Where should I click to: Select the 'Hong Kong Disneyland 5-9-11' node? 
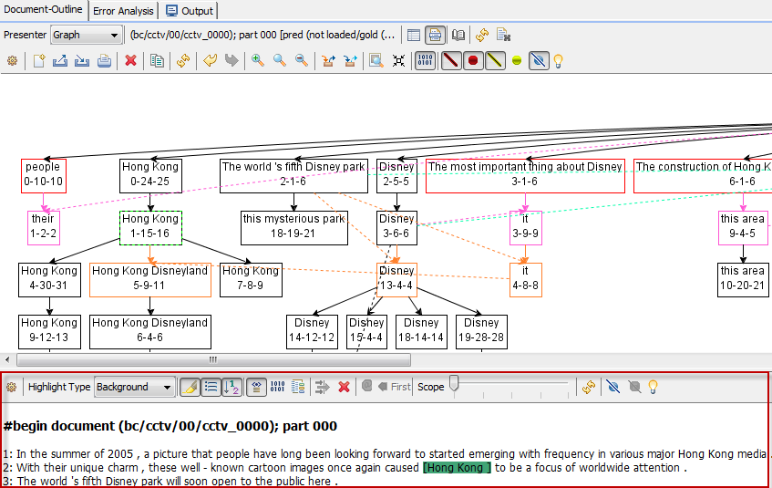point(150,279)
